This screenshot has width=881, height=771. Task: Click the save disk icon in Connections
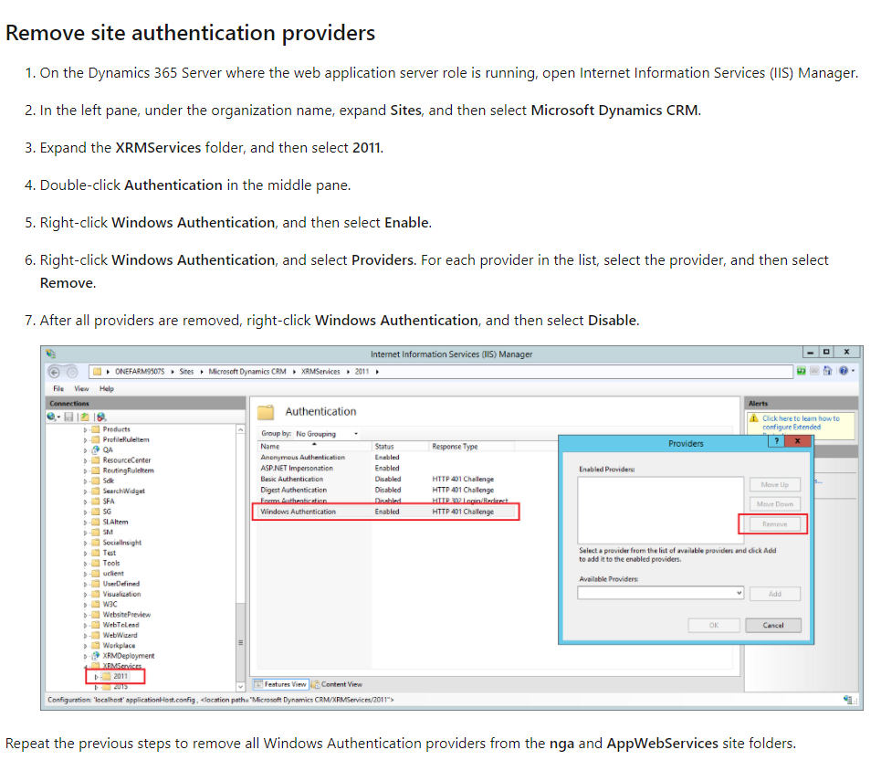(x=68, y=417)
